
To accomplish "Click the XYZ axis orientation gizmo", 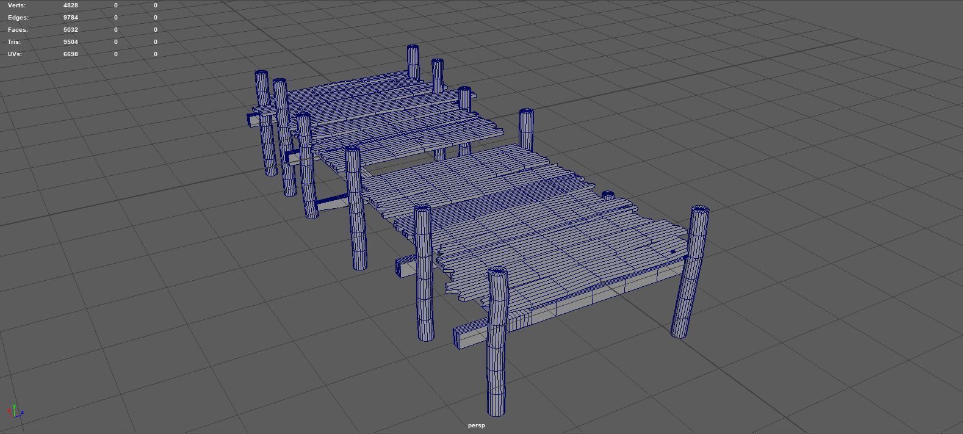I will pos(15,411).
